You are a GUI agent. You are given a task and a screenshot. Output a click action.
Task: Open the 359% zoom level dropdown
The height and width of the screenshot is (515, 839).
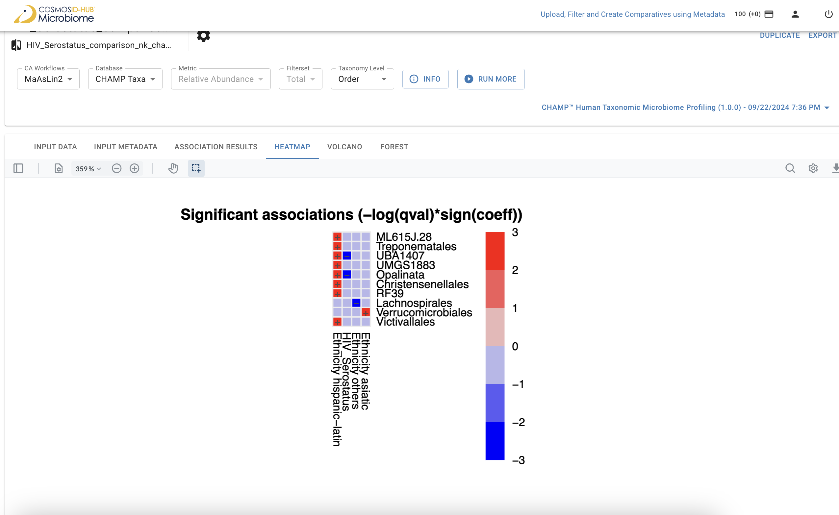click(x=88, y=169)
